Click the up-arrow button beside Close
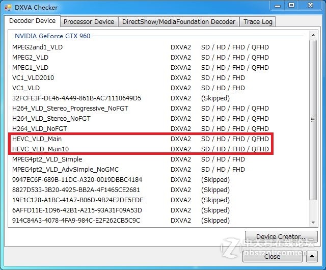The width and height of the screenshot is (326, 270). [312, 256]
